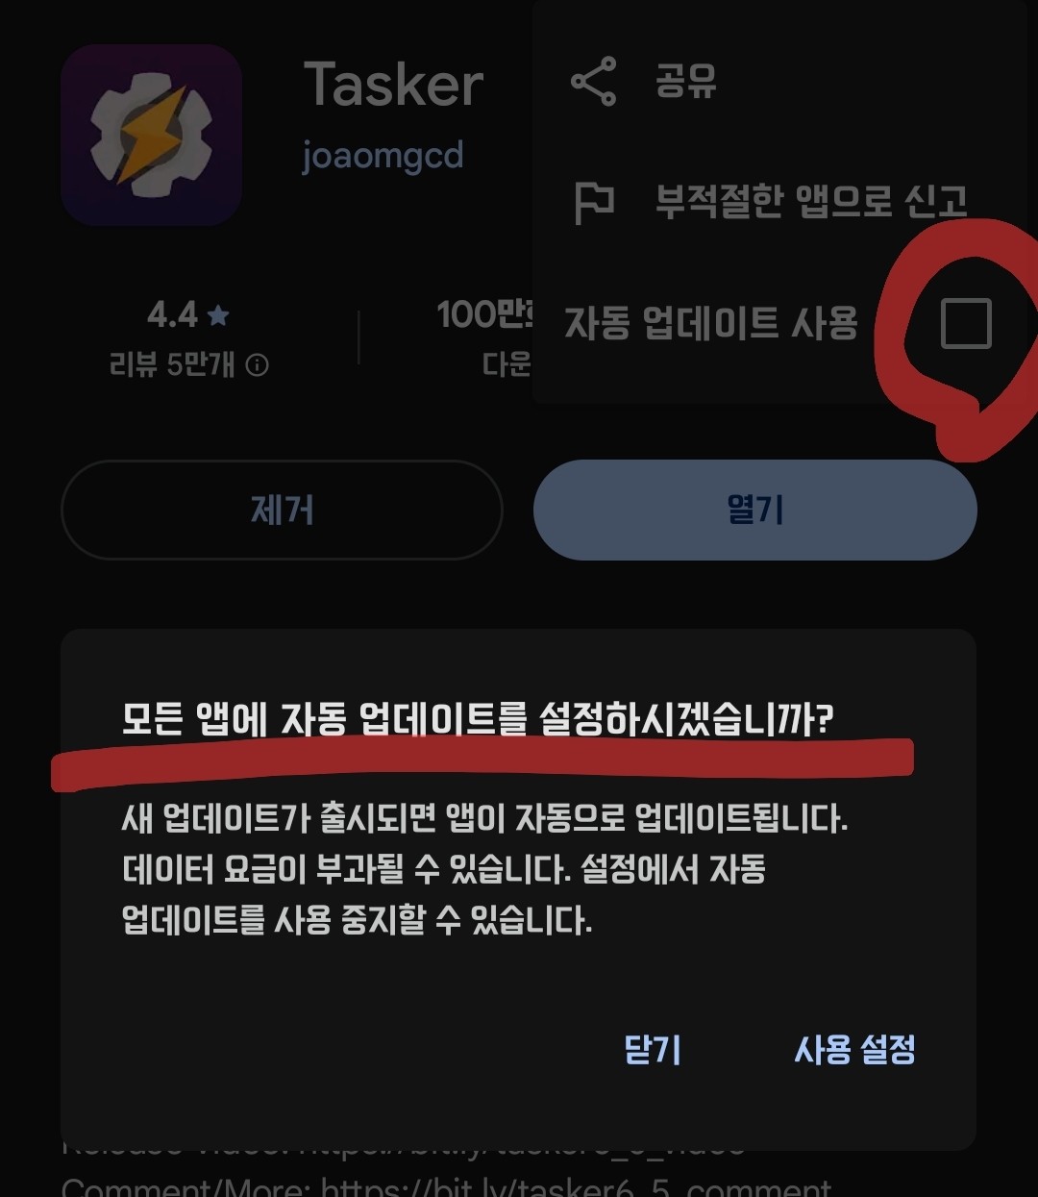Click the Tasker app title text
This screenshot has height=1197, width=1038.
tap(394, 85)
